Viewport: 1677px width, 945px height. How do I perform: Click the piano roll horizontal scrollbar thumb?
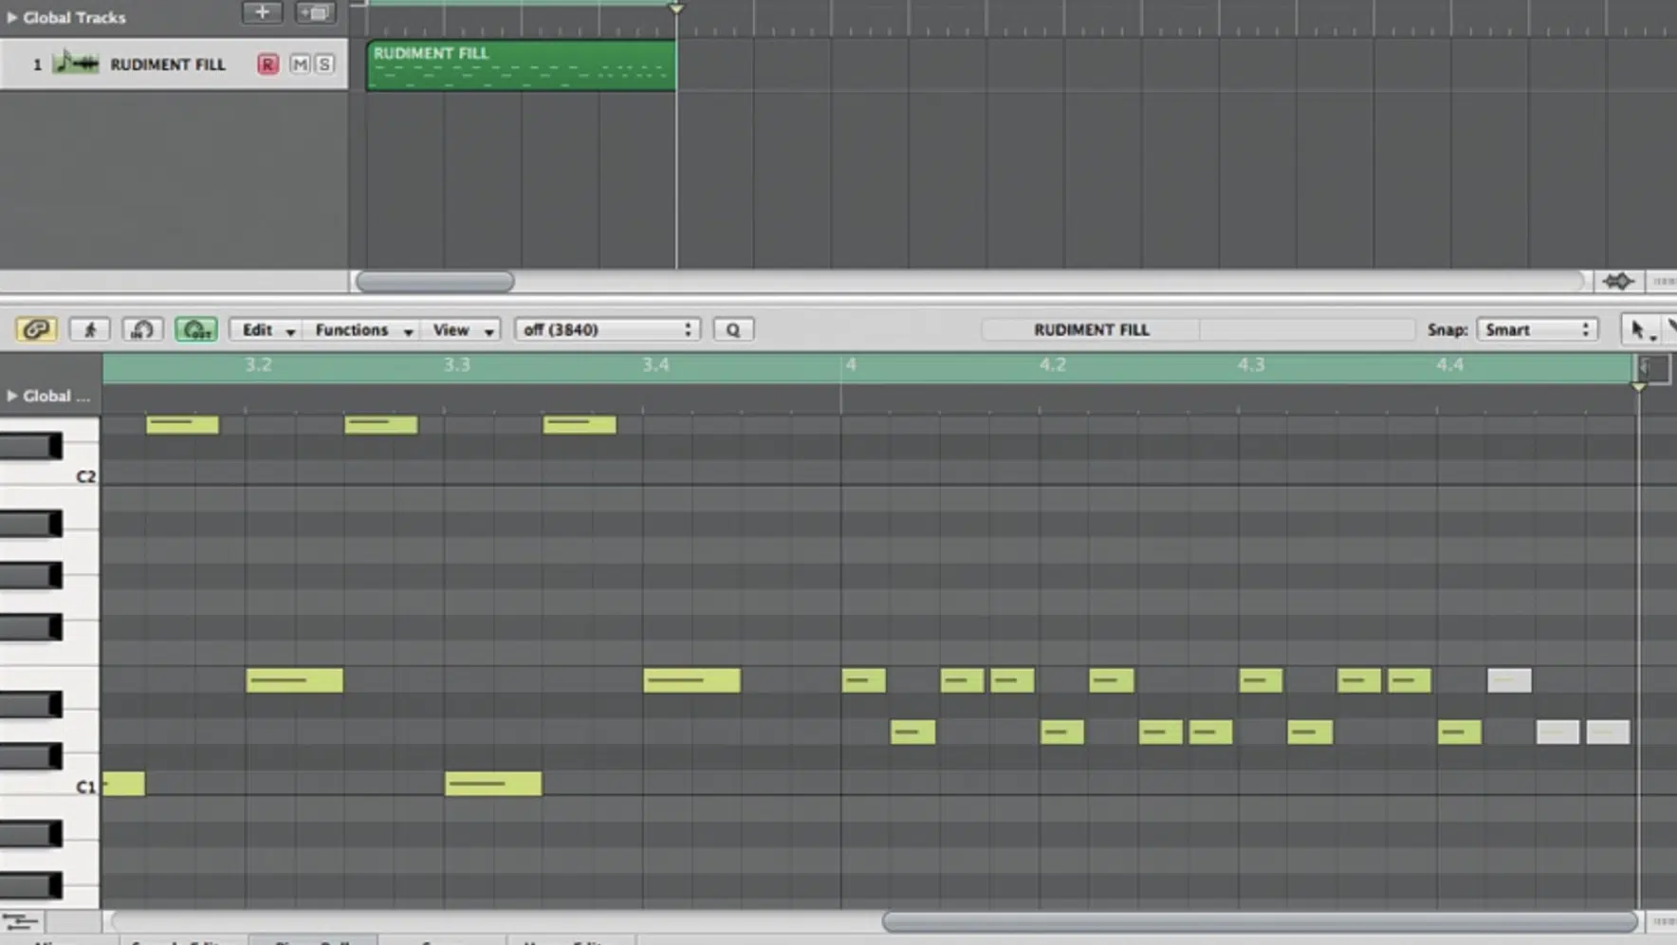[1260, 921]
